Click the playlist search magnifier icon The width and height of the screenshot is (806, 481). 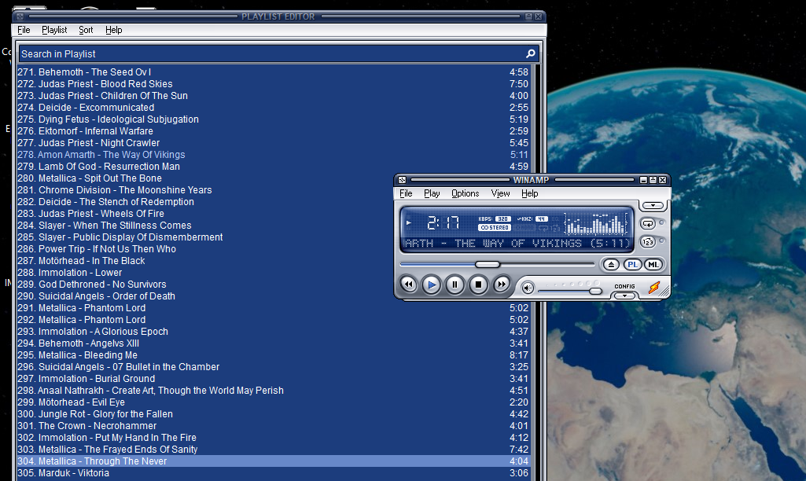531,54
